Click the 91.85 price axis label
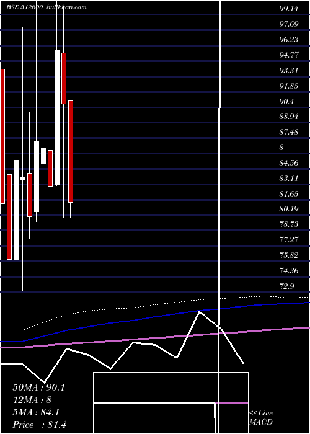The height and width of the screenshot is (434, 310). point(289,86)
